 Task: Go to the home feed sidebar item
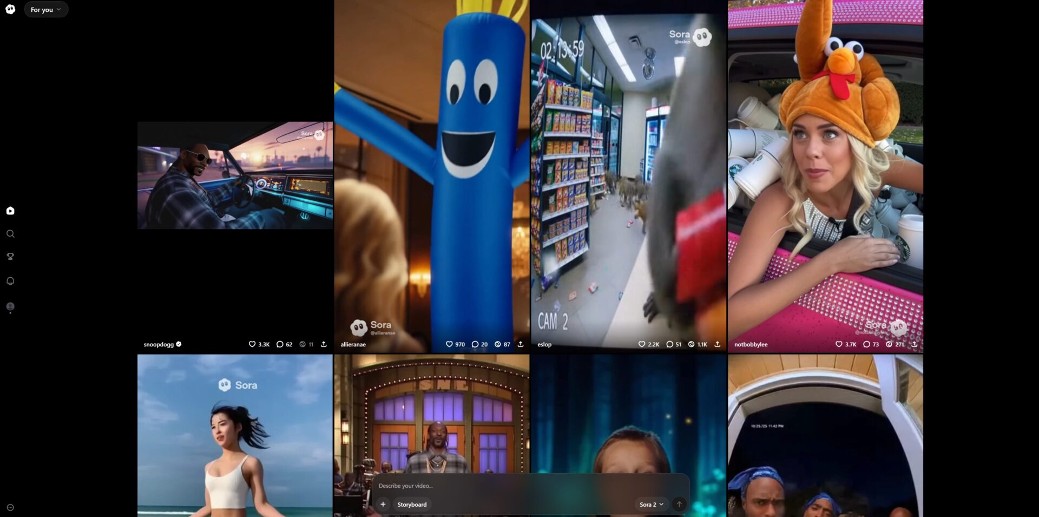[10, 211]
